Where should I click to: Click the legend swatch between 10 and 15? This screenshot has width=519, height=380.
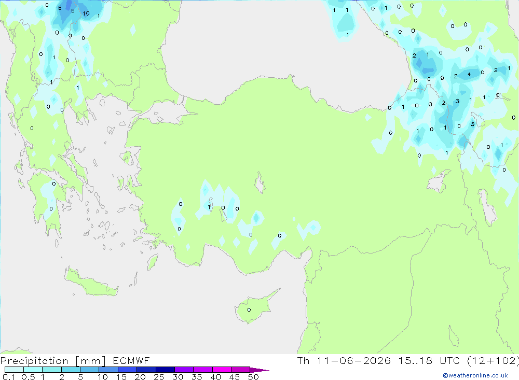[x=108, y=370]
